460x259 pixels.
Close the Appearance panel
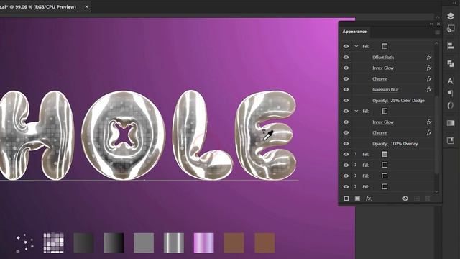(438, 24)
